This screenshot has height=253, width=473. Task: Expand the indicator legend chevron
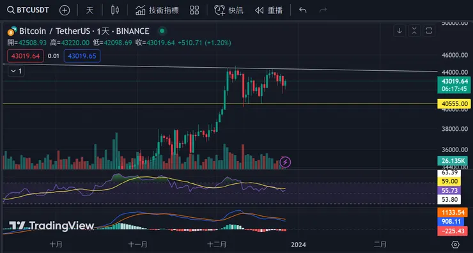pyautogui.click(x=16, y=71)
